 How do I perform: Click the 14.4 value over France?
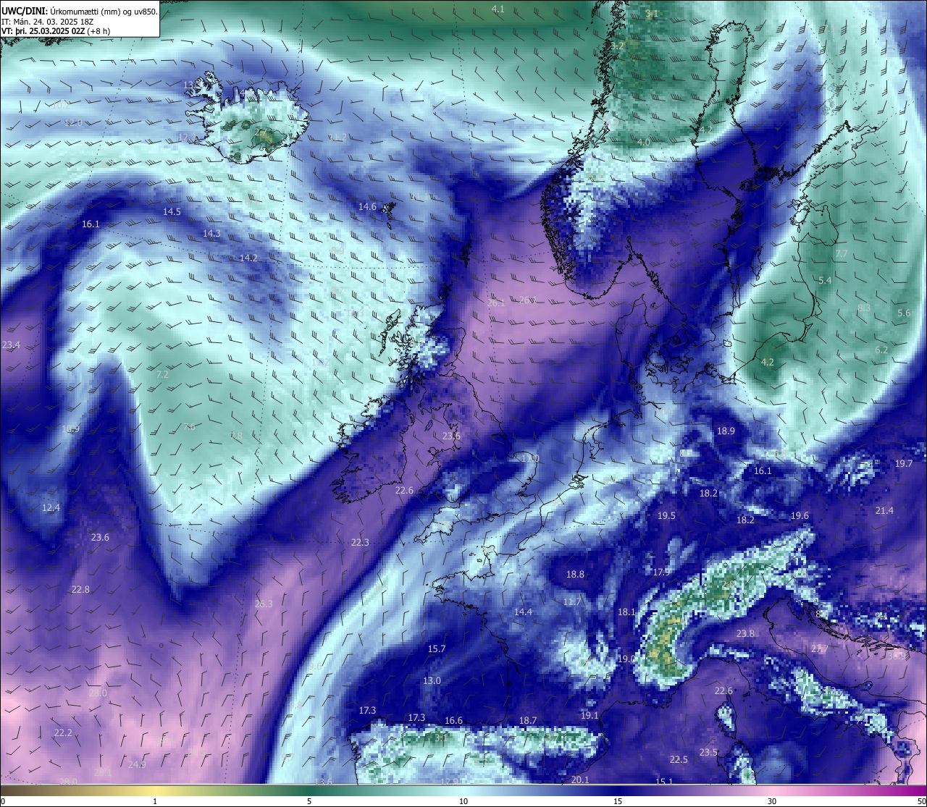coord(523,612)
